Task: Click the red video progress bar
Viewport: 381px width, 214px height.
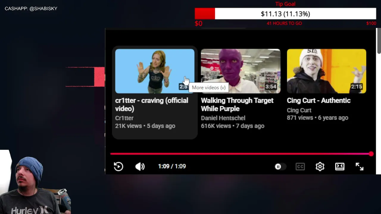Action: pos(241,154)
